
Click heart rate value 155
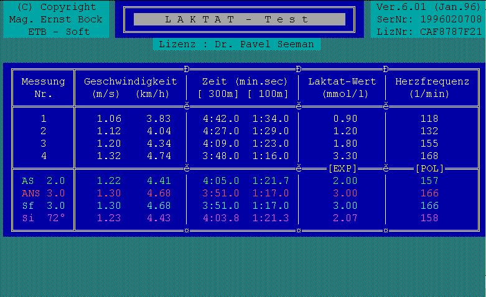(429, 144)
